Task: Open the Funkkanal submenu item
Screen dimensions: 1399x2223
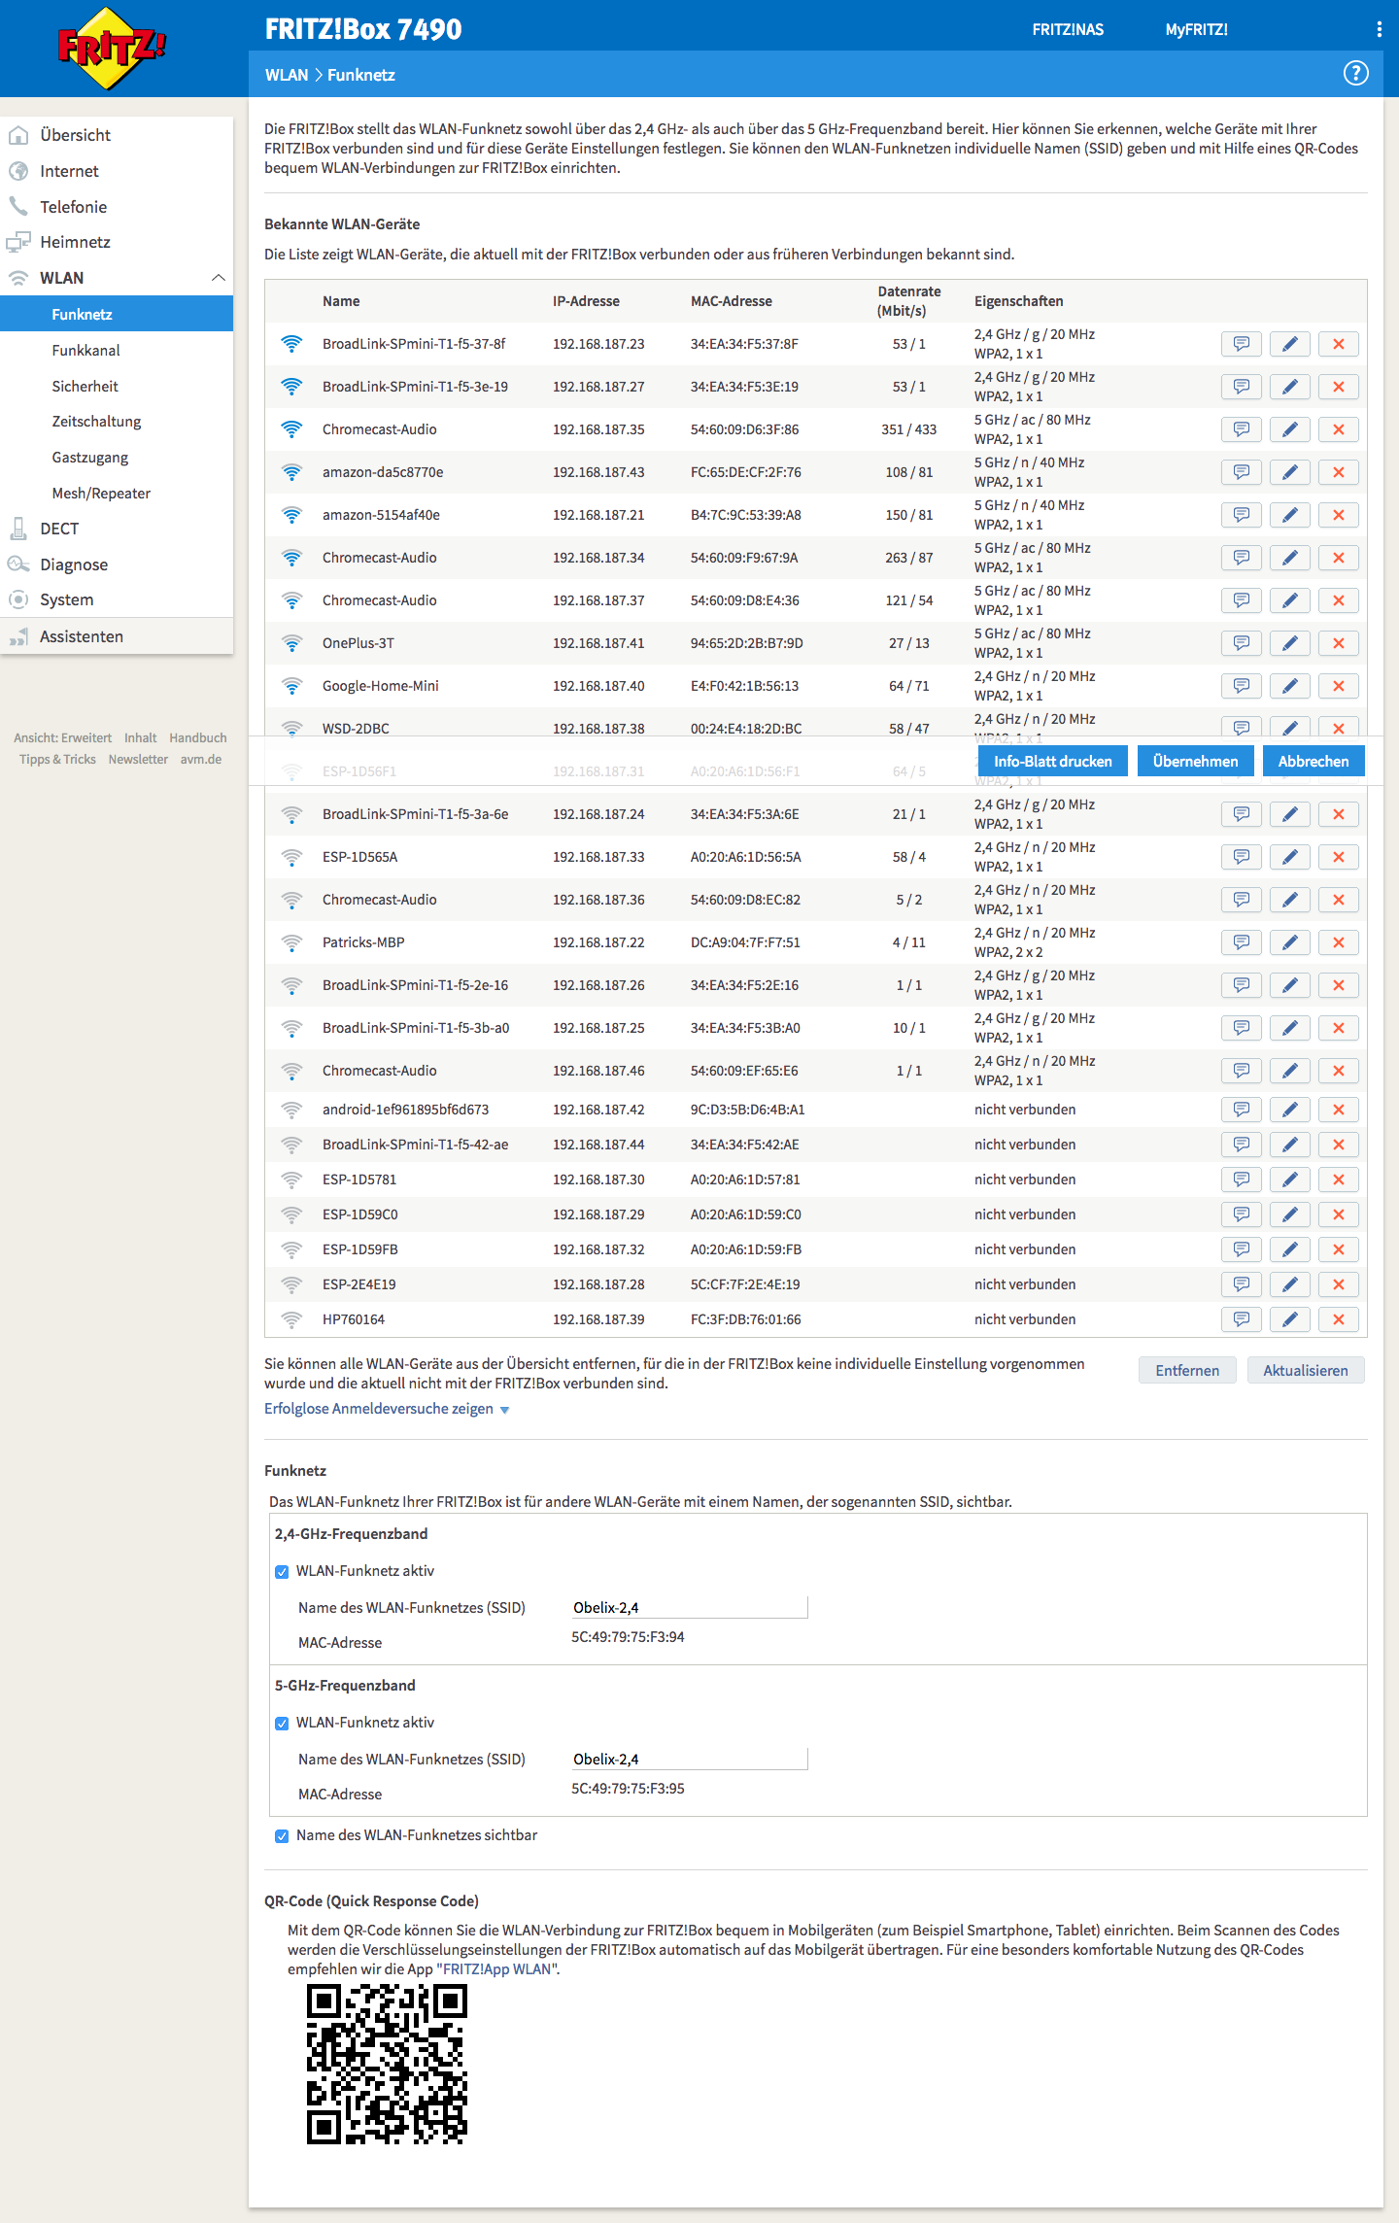Action: pyautogui.click(x=86, y=350)
